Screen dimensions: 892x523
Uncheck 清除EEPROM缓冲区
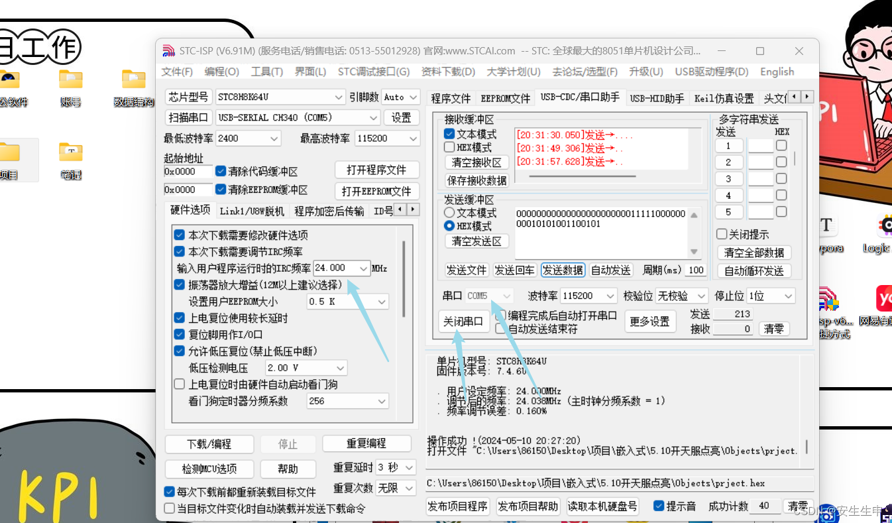tap(221, 190)
